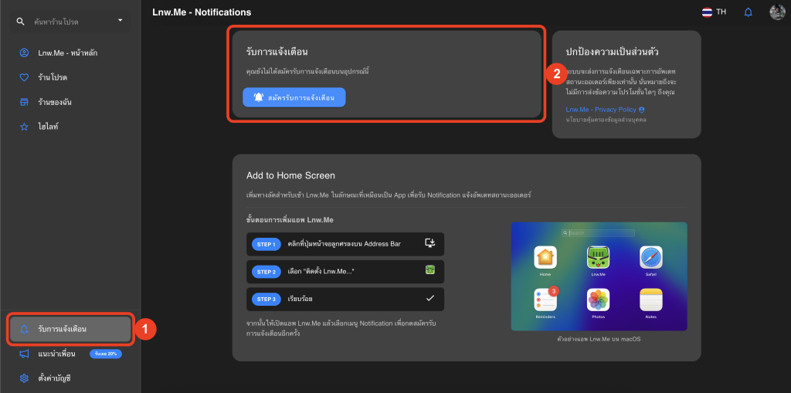Open Lnw.Me - หน้าหลัก menu item
The height and width of the screenshot is (393, 791).
pyautogui.click(x=67, y=53)
